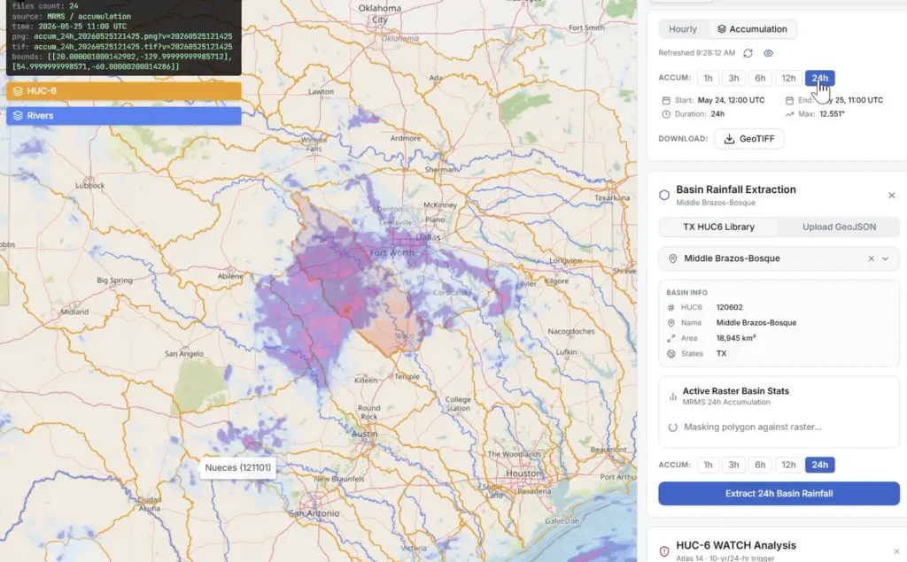Select 1h in basin extraction accumulation row
The image size is (907, 562).
coord(708,465)
